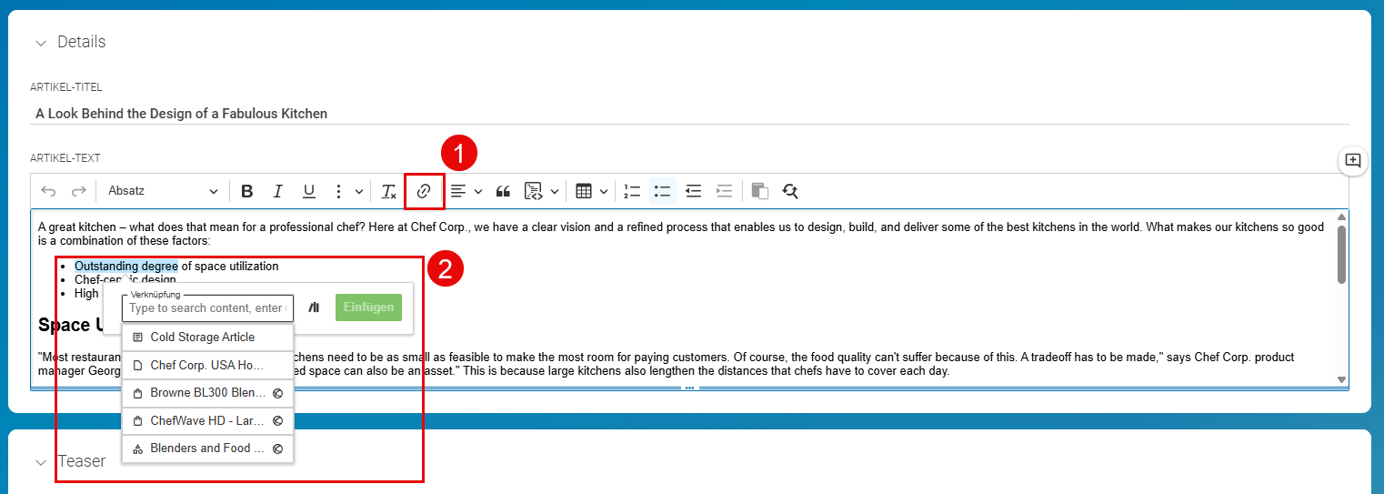Open find and replace tool
The width and height of the screenshot is (1384, 494).
790,191
